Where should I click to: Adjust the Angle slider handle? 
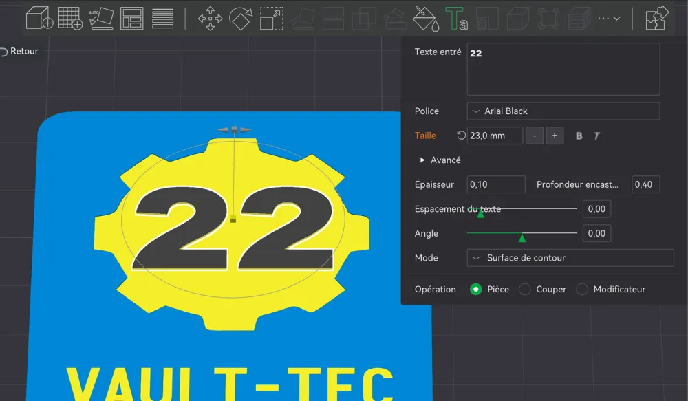coord(522,238)
